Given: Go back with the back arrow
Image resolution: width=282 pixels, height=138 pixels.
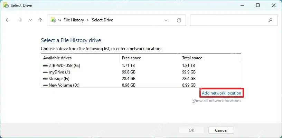Looking at the screenshot, I should coord(8,20).
